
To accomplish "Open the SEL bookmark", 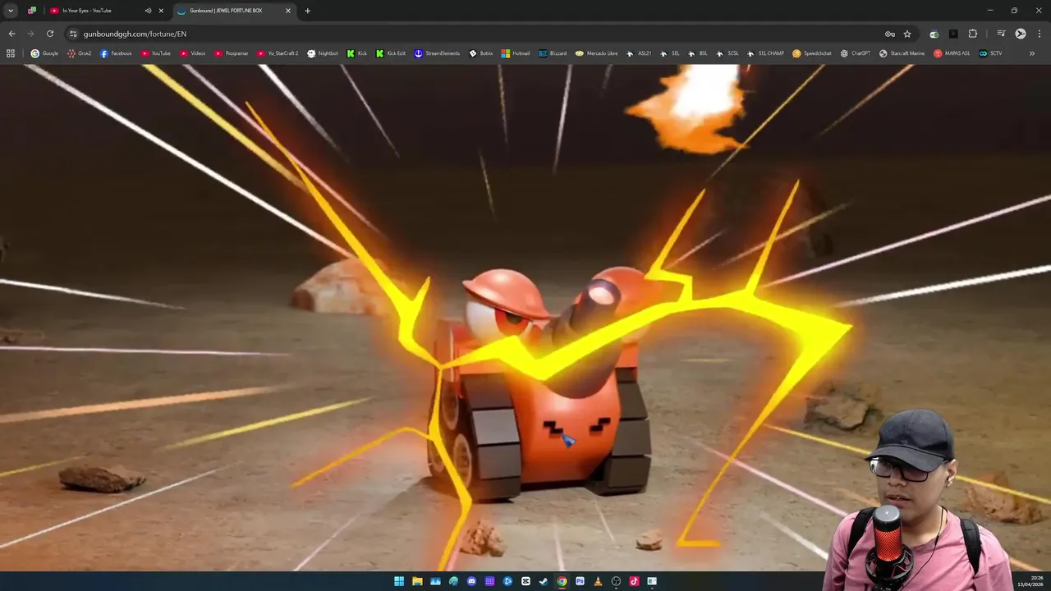I will click(x=669, y=53).
